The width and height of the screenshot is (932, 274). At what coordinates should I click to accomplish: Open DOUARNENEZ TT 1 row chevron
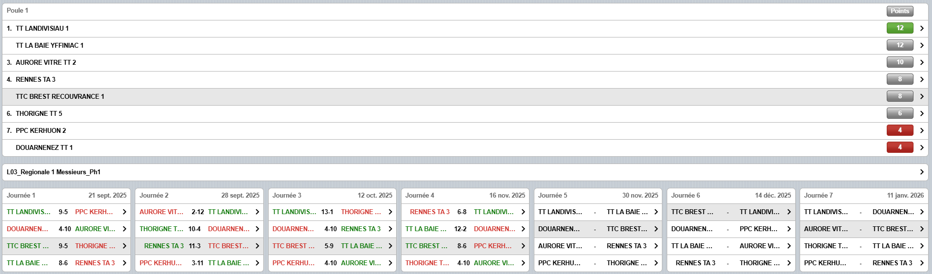click(x=921, y=148)
